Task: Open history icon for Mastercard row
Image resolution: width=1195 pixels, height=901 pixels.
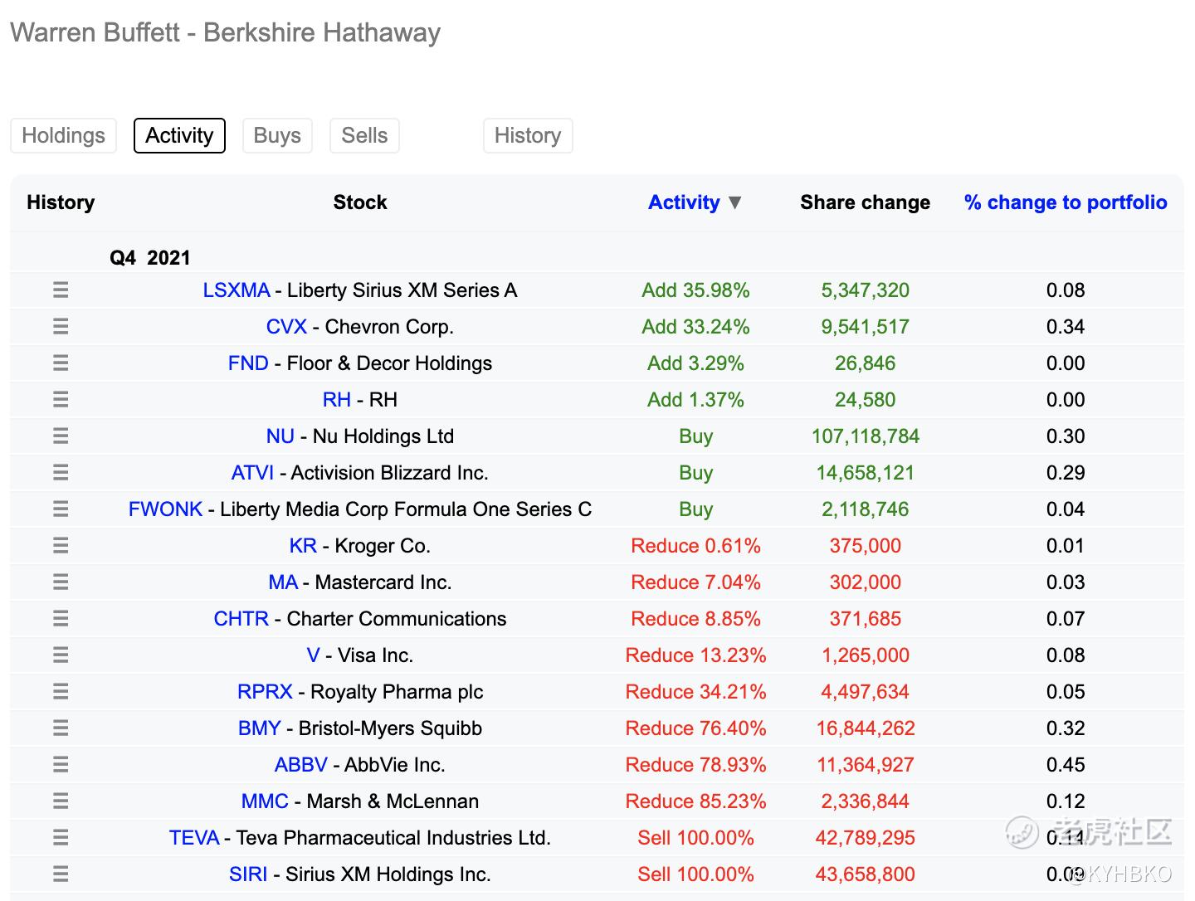Action: 61,582
